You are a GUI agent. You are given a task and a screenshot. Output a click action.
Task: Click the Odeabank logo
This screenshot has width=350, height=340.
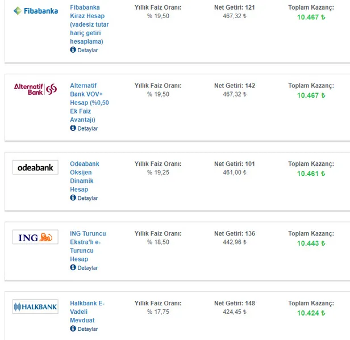coord(35,167)
